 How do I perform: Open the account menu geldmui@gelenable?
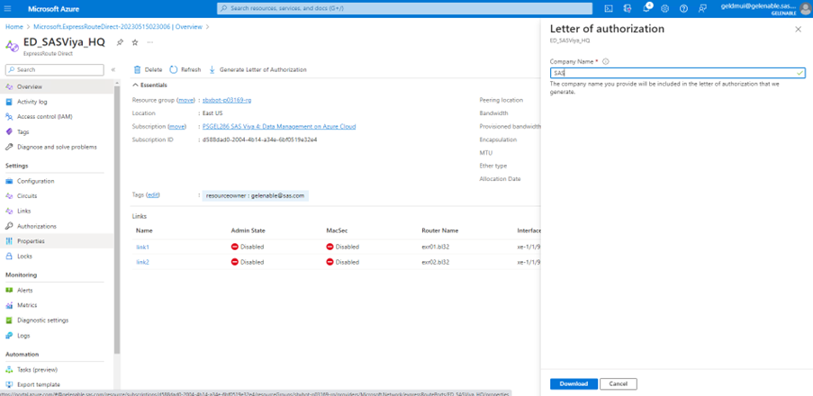(764, 8)
